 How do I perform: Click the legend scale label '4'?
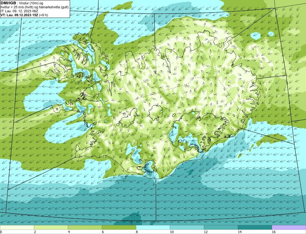pyautogui.click(x=69, y=232)
